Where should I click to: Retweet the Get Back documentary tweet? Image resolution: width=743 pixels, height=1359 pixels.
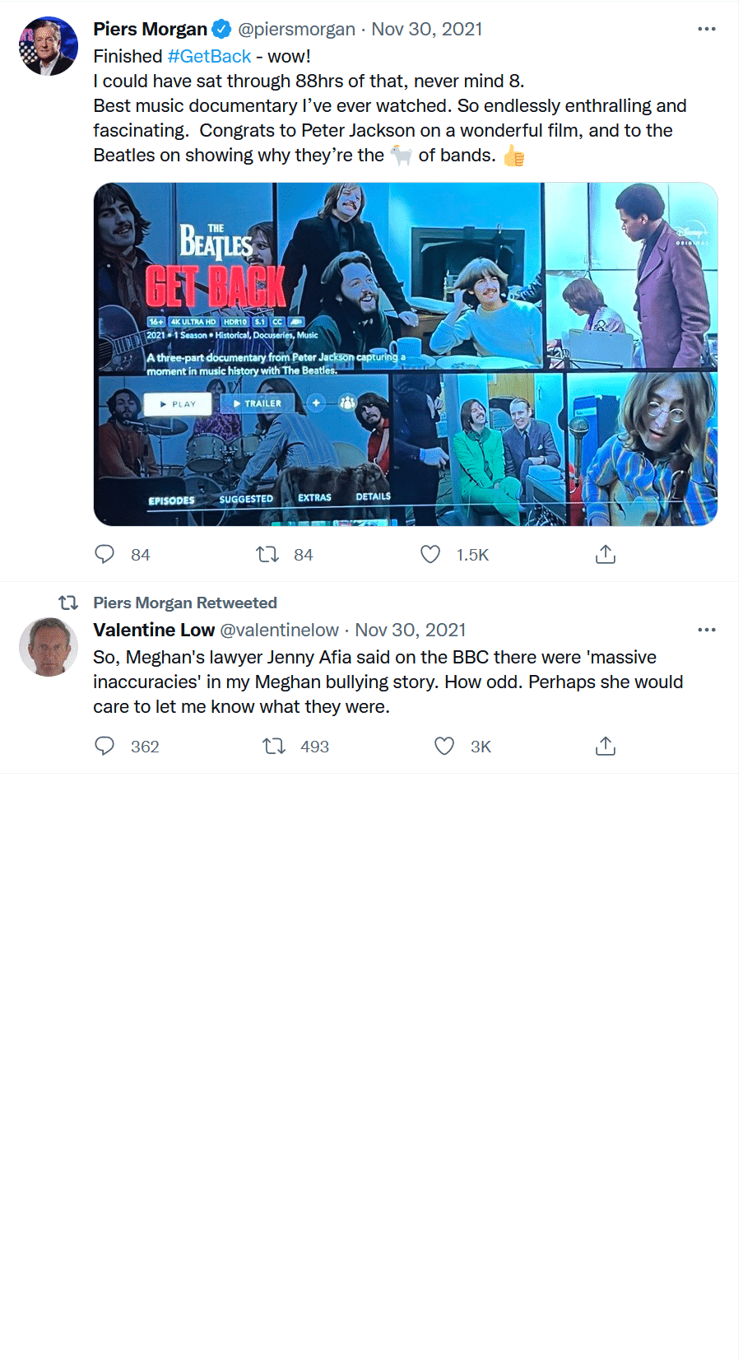point(267,554)
